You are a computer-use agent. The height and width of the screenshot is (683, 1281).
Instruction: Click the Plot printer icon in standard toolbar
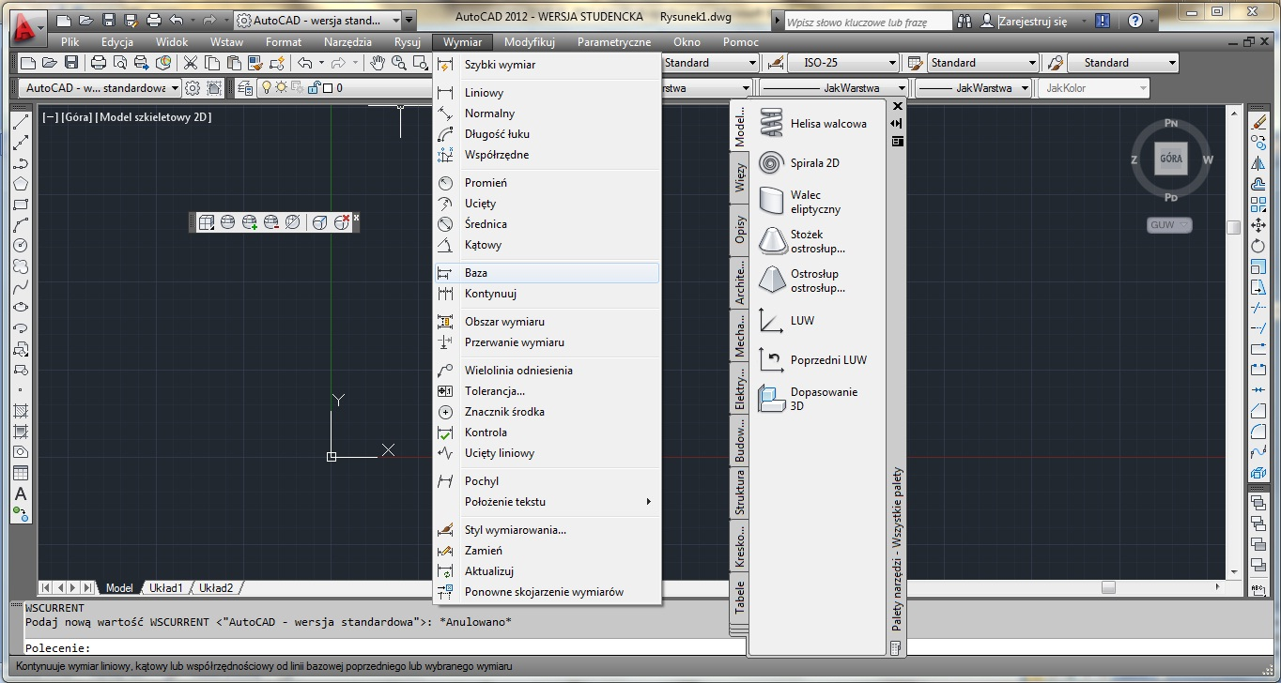click(x=99, y=63)
